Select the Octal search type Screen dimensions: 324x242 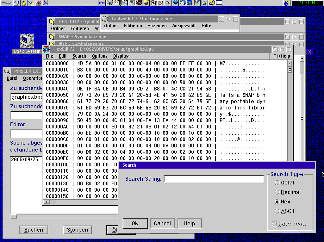(284, 183)
